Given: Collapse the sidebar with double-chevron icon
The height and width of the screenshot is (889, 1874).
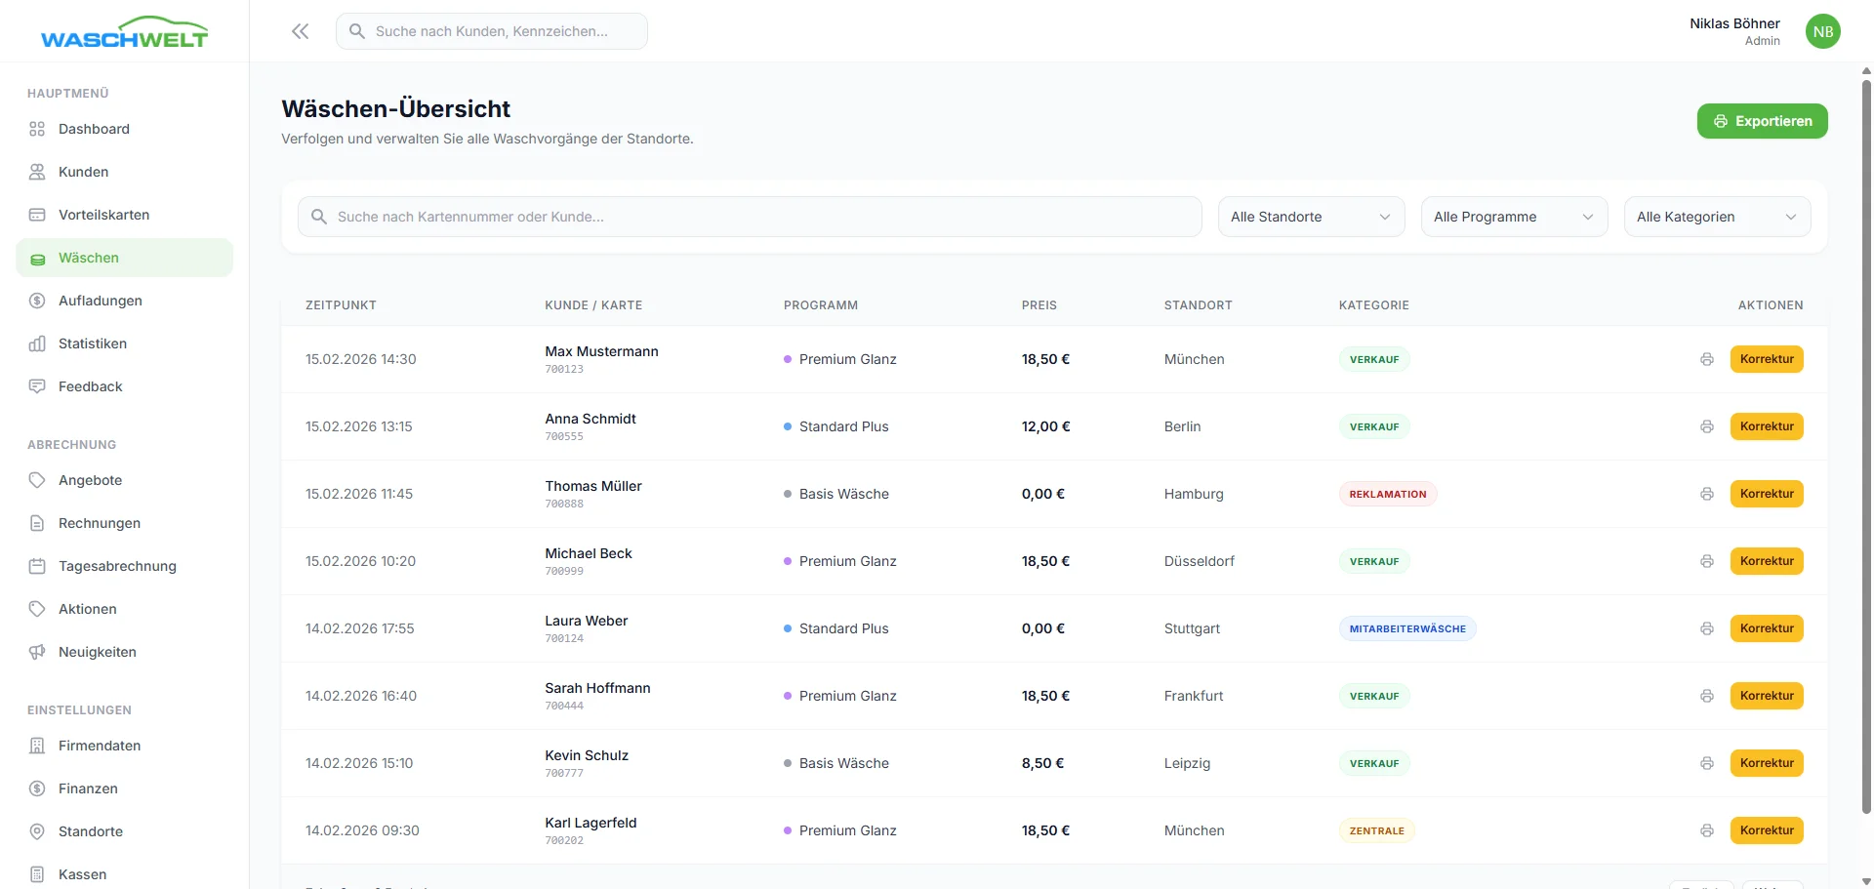Looking at the screenshot, I should (301, 31).
